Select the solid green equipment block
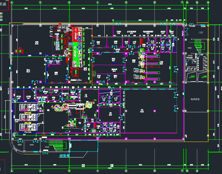The height and width of the screenshot is (174, 222). click(x=76, y=50)
